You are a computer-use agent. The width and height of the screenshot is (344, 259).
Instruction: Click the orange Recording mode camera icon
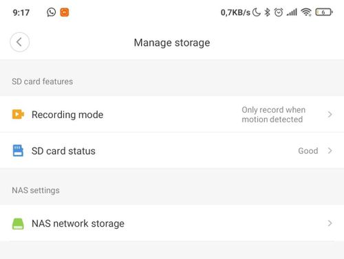18,114
